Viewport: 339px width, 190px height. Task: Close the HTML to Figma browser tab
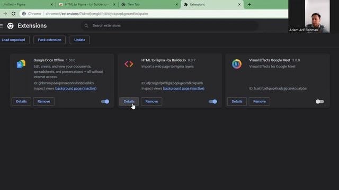point(114,4)
